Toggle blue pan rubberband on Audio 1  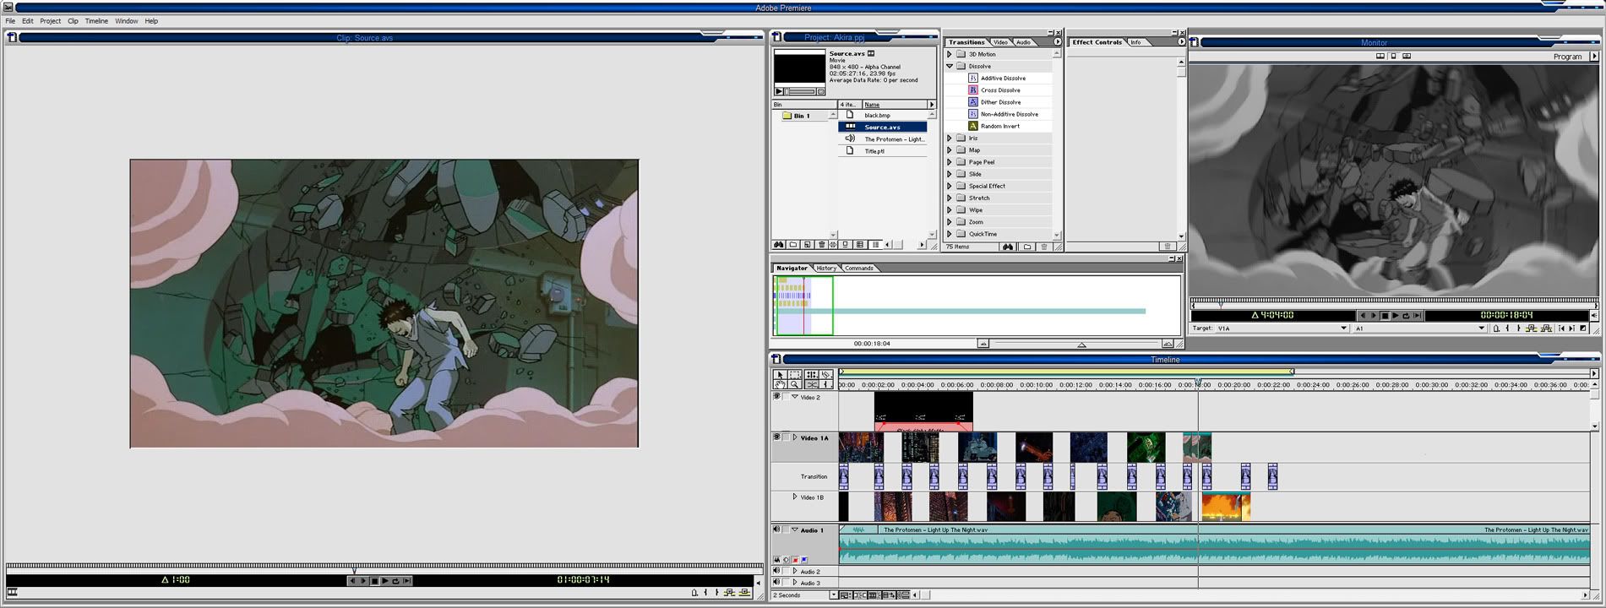803,559
